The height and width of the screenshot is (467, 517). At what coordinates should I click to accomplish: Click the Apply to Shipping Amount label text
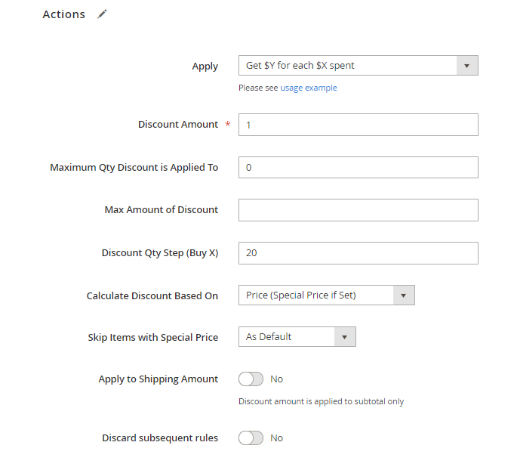pyautogui.click(x=158, y=379)
